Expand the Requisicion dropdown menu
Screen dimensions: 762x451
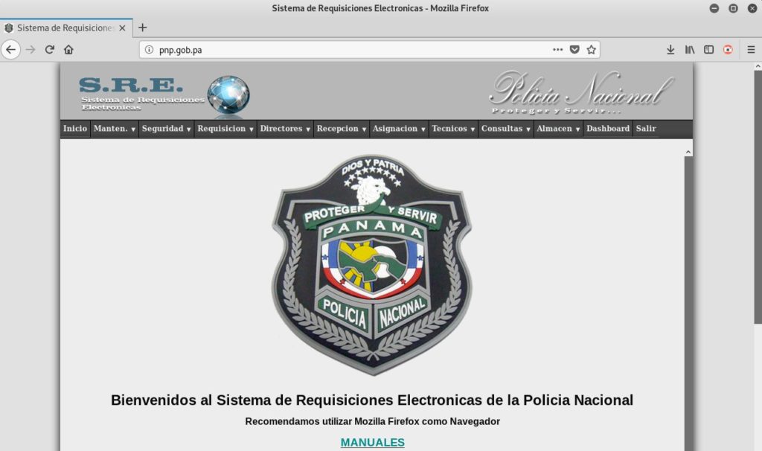(x=225, y=129)
